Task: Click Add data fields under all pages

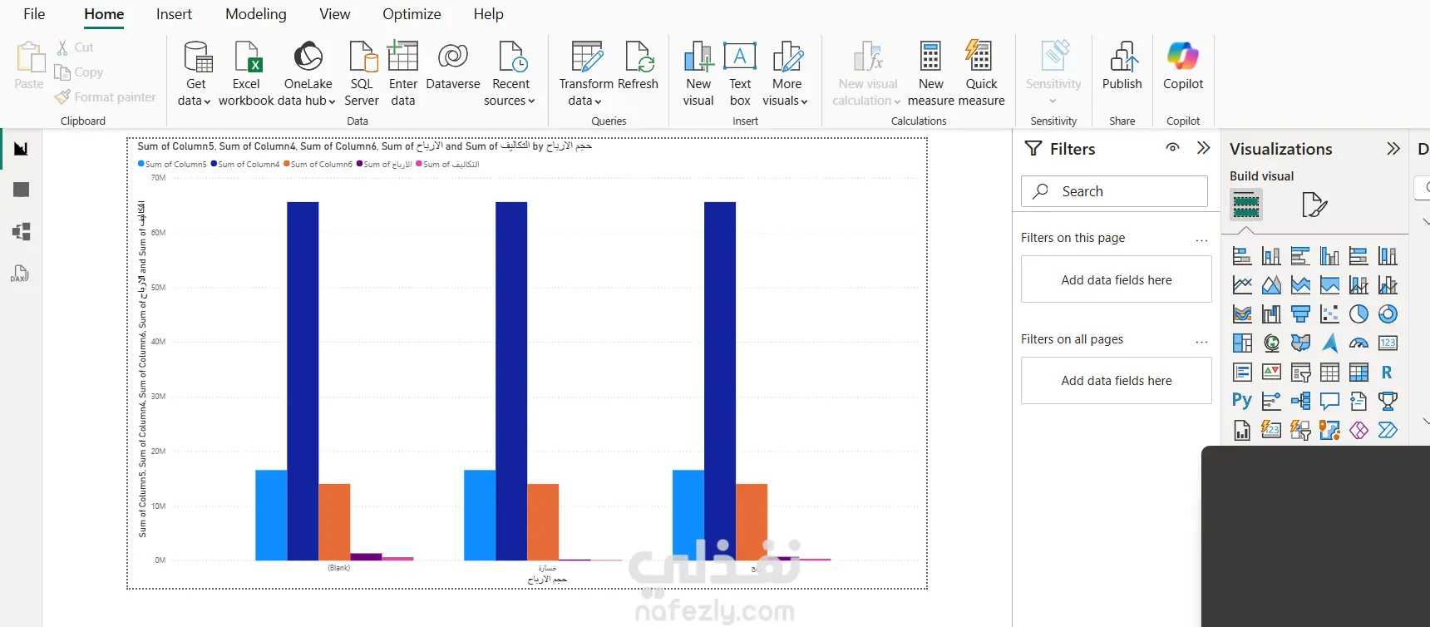Action: [1117, 380]
